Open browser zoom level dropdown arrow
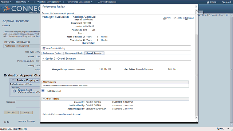 pyautogui.click(x=228, y=129)
